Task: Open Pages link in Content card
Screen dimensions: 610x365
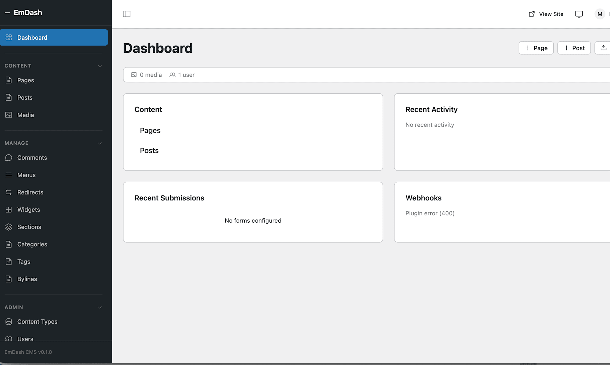Action: 150,130
